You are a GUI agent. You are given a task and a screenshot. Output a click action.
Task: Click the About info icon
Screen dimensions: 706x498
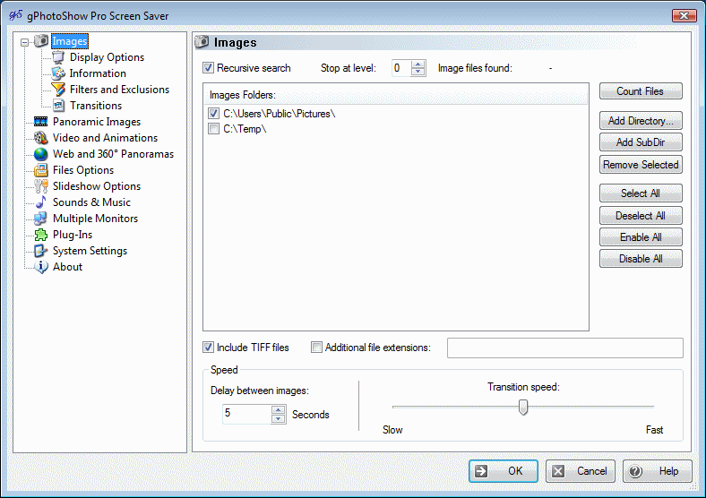41,267
